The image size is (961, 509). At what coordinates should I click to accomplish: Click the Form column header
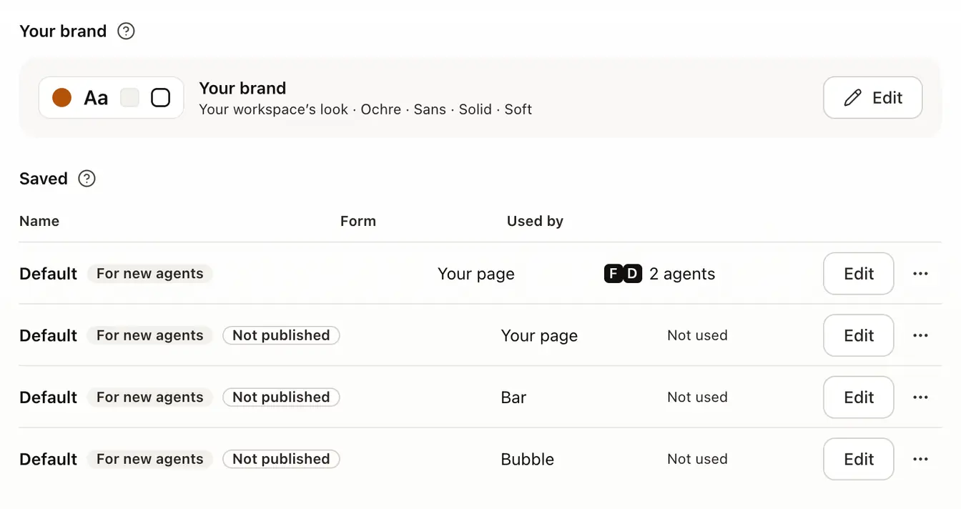pos(358,221)
